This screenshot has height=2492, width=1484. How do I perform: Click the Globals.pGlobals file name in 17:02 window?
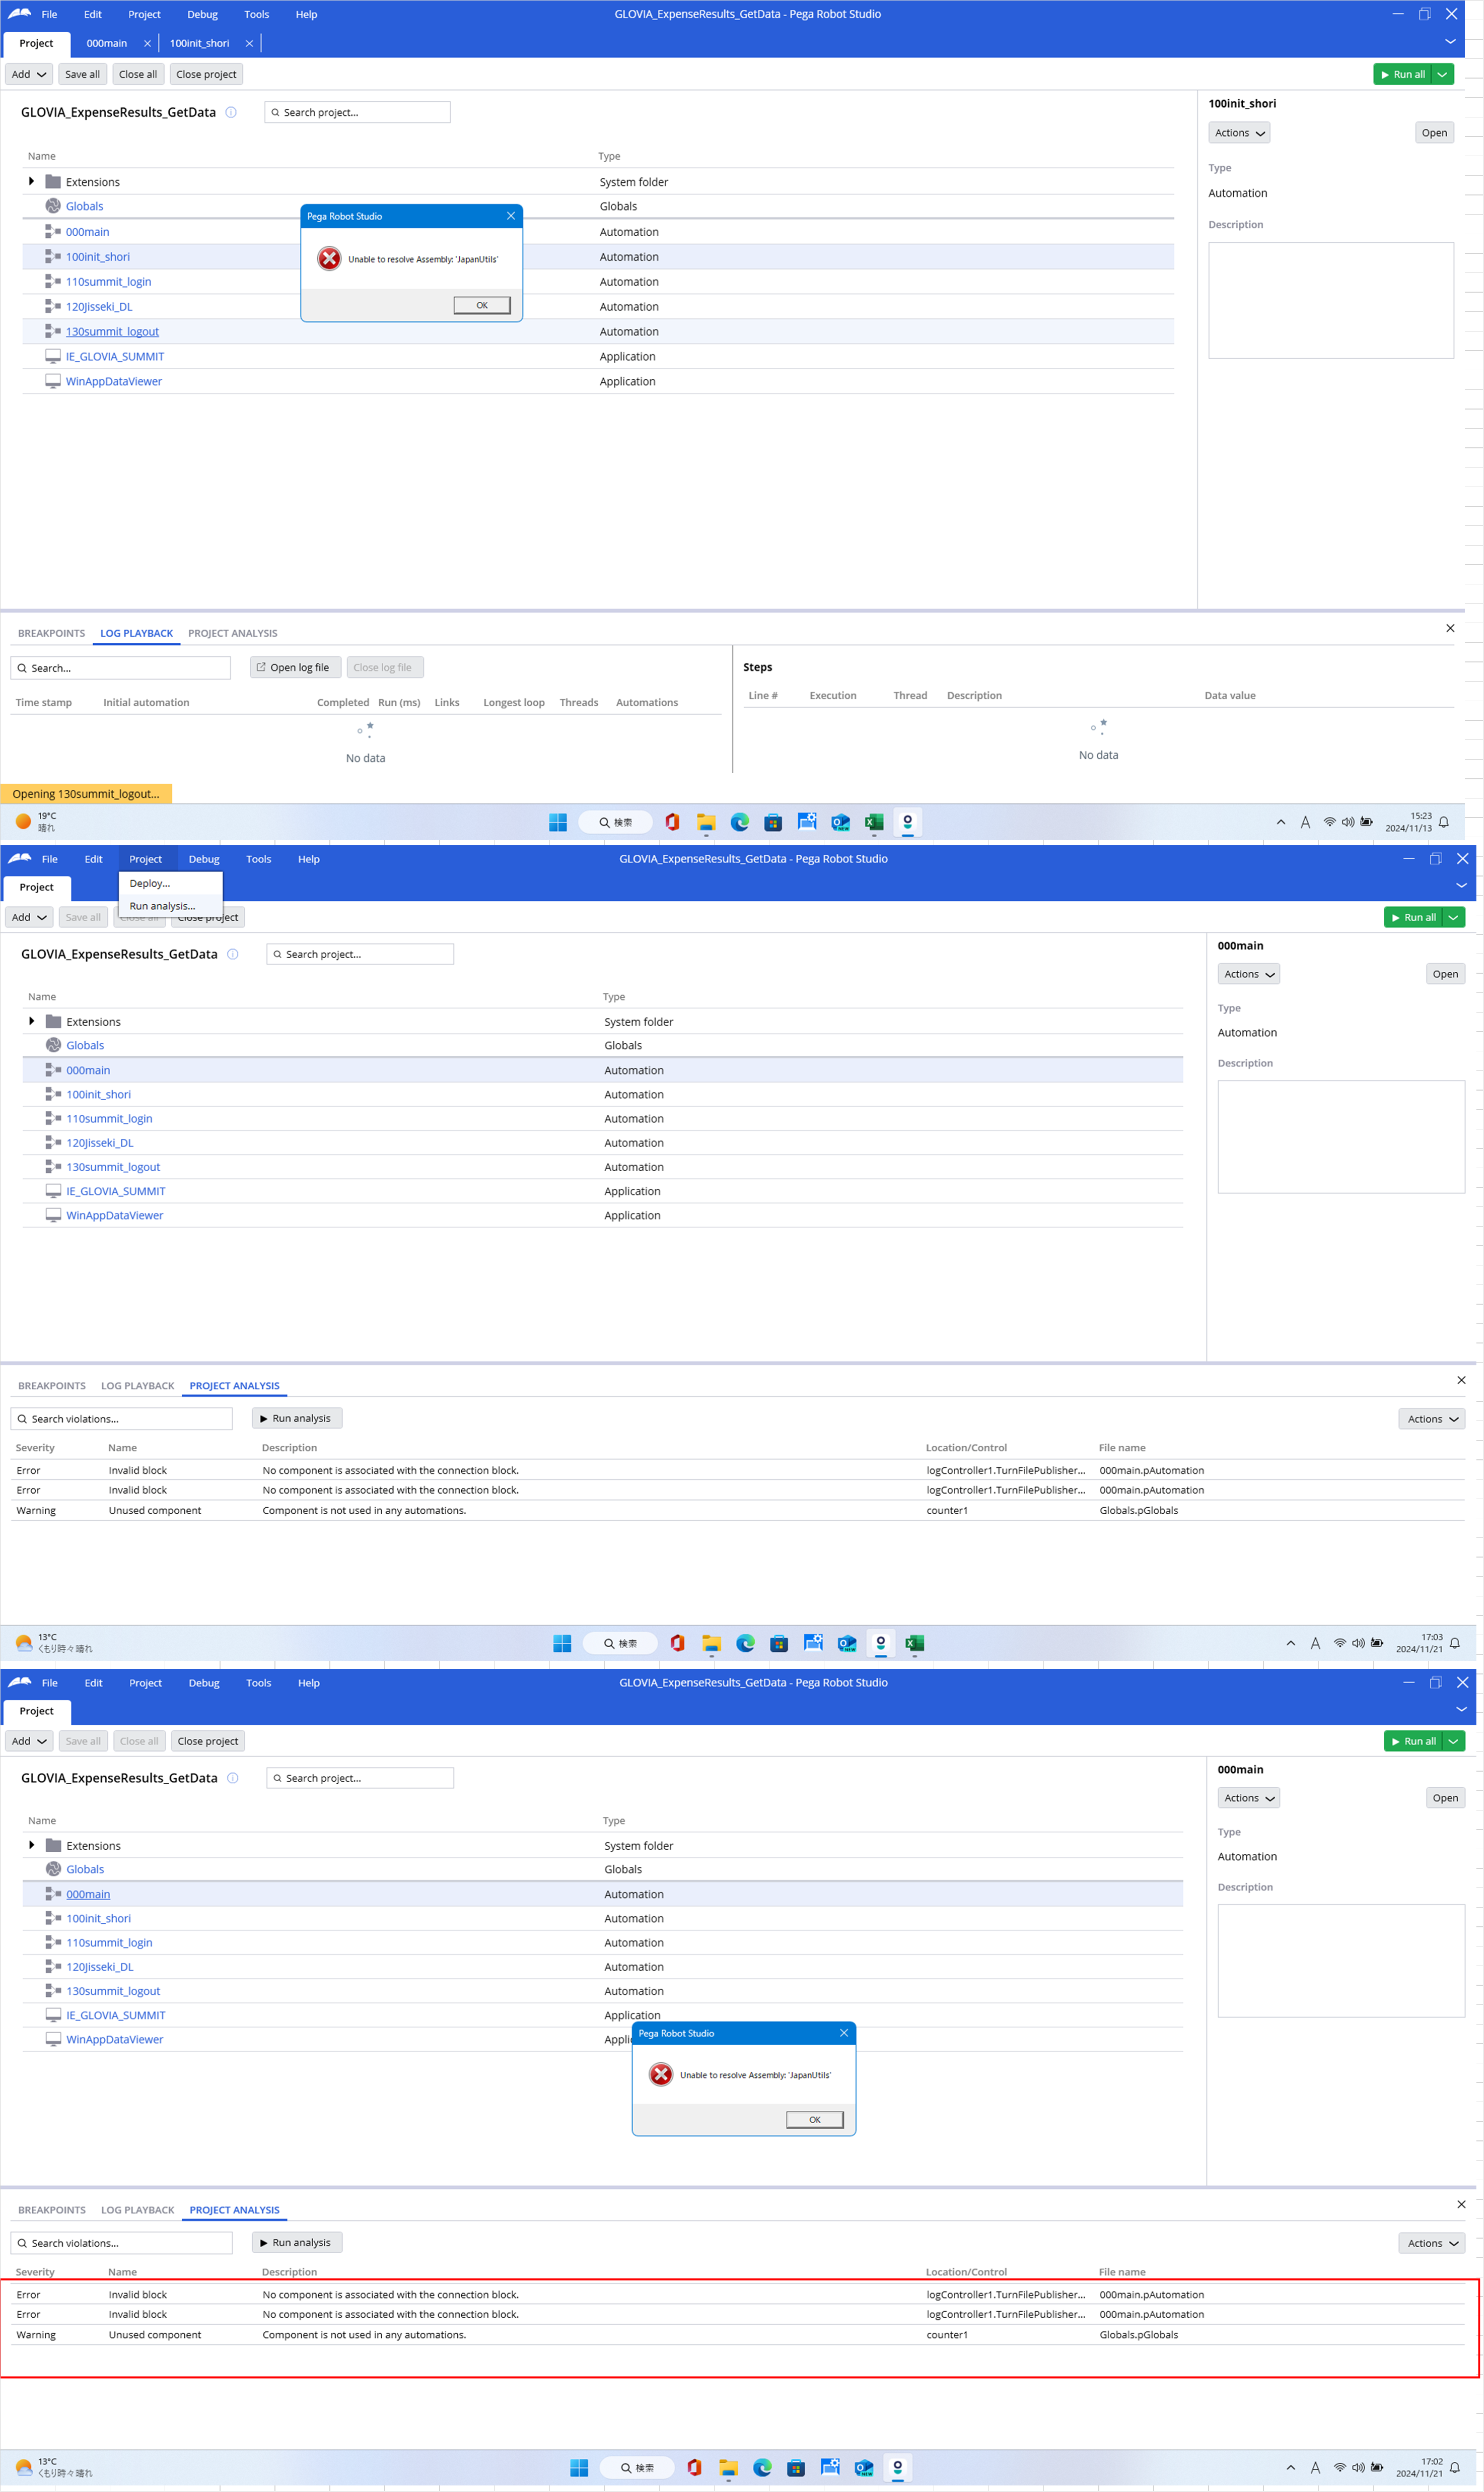1138,2335
